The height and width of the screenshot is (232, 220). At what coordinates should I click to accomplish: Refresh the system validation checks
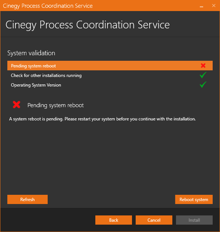click(x=27, y=200)
